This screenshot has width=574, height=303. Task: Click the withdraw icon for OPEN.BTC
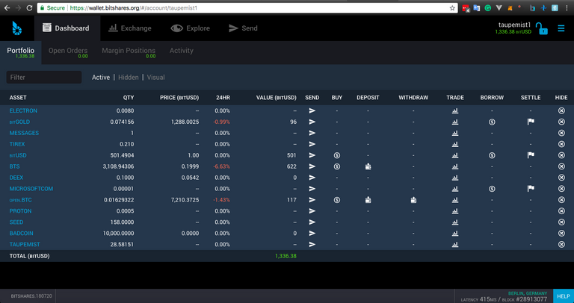(413, 200)
